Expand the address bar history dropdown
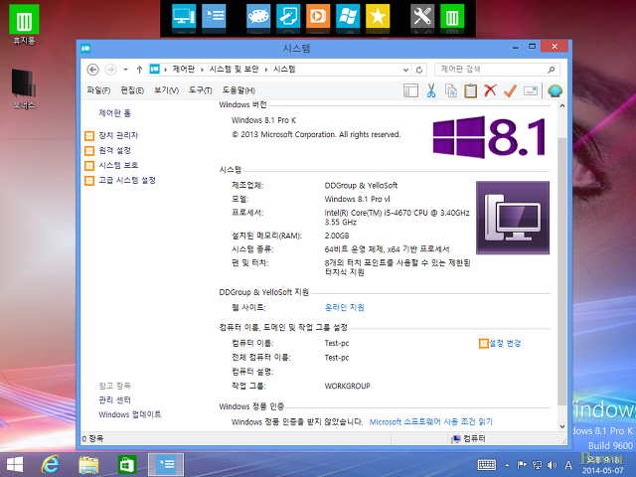636x477 pixels. 405,70
